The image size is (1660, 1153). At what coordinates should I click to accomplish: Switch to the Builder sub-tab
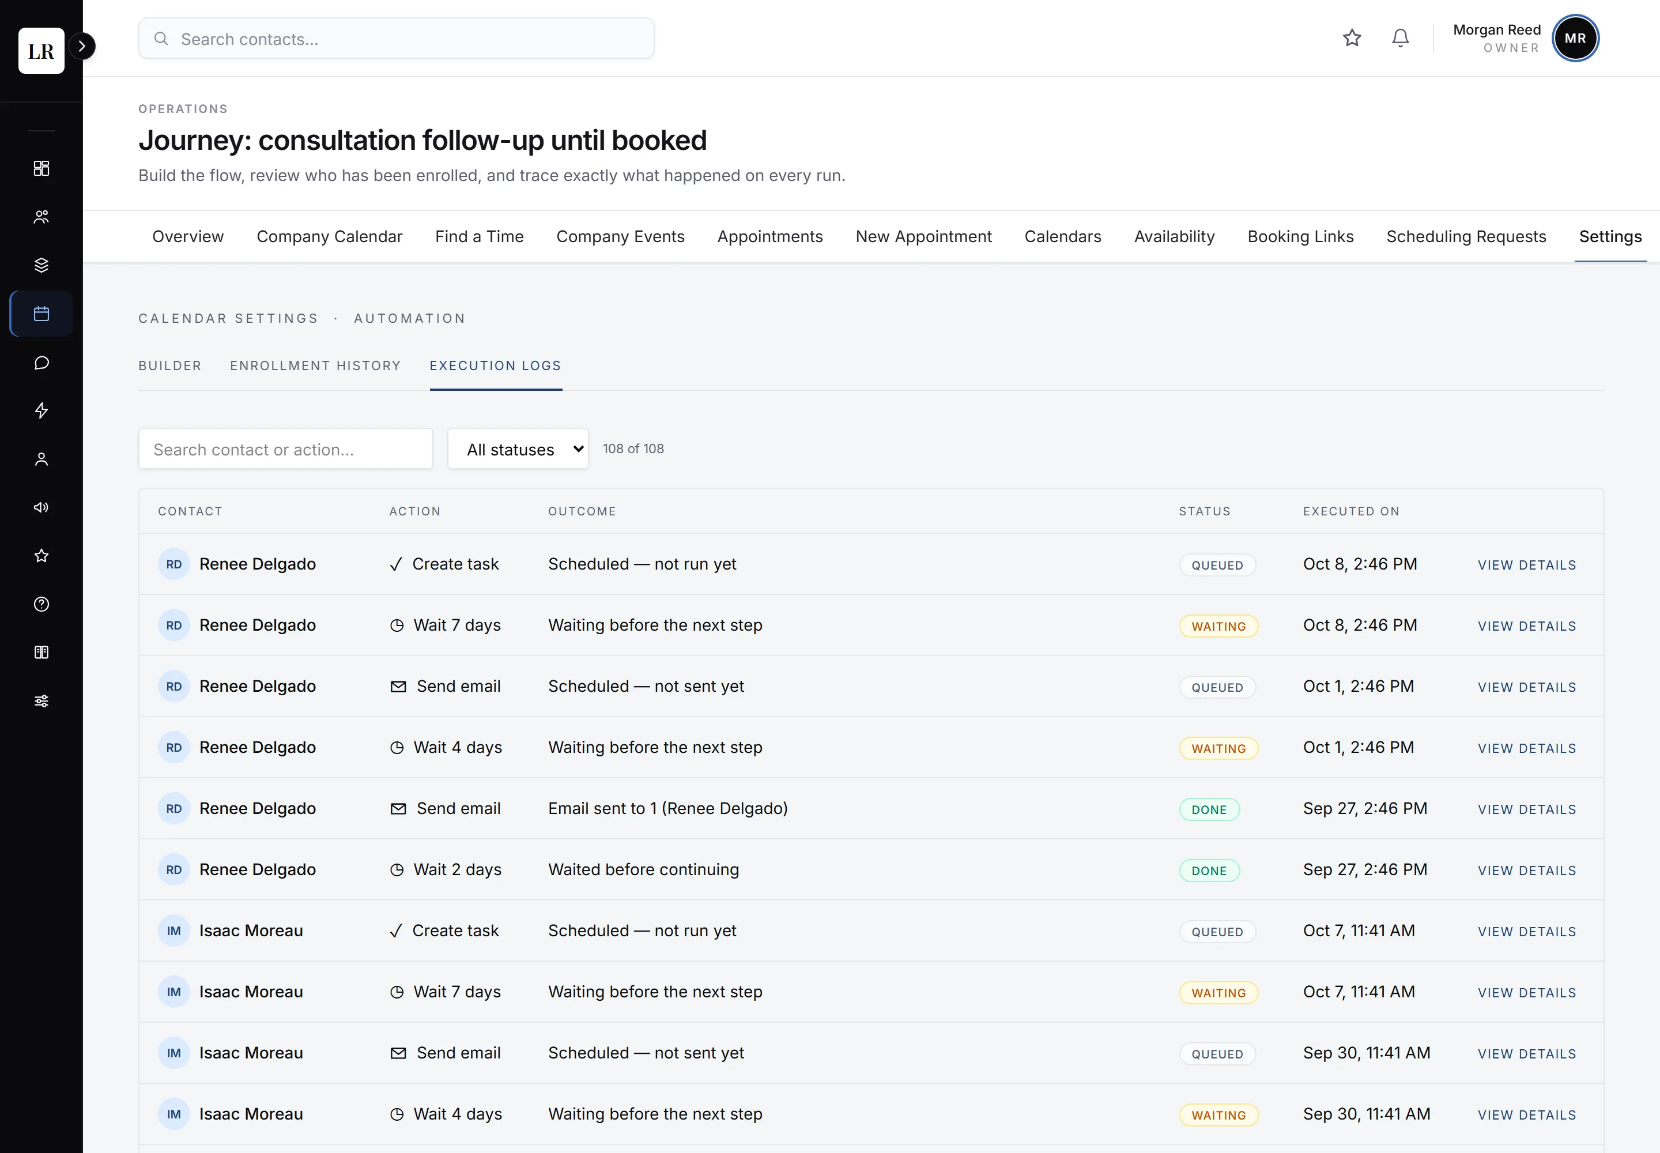click(170, 366)
